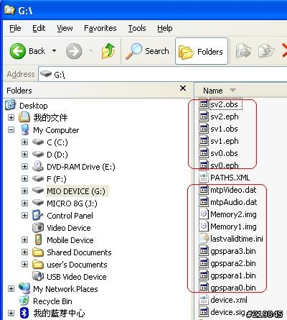
Task: Select file sv2.eph
Action: click(x=225, y=116)
